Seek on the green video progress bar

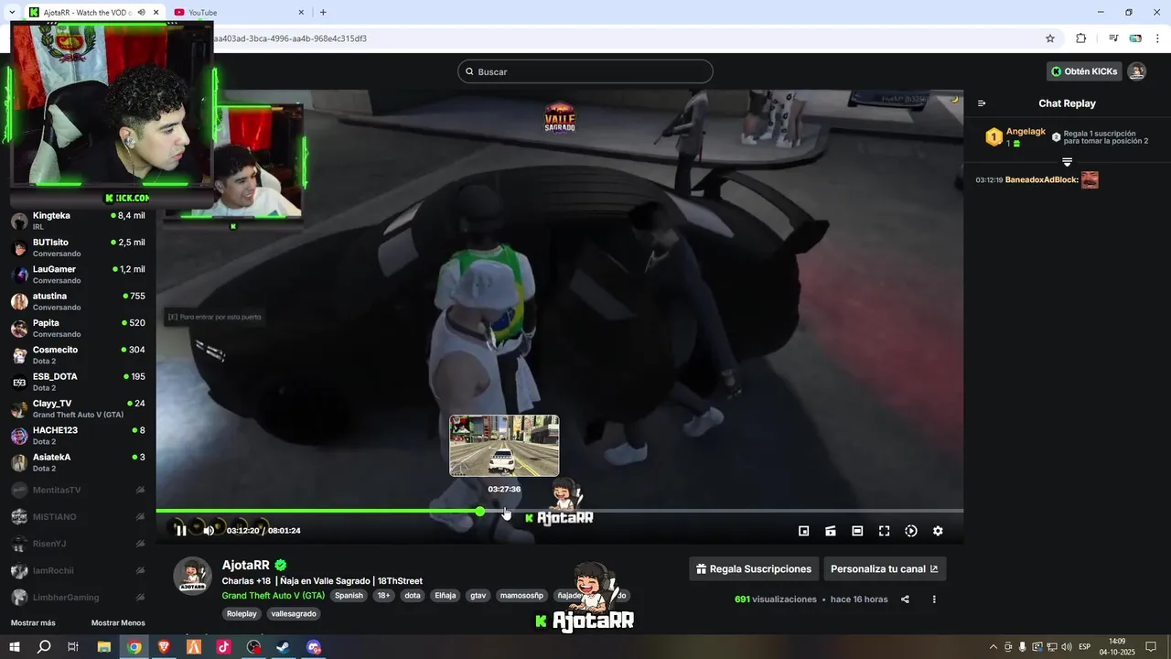[x=559, y=511]
